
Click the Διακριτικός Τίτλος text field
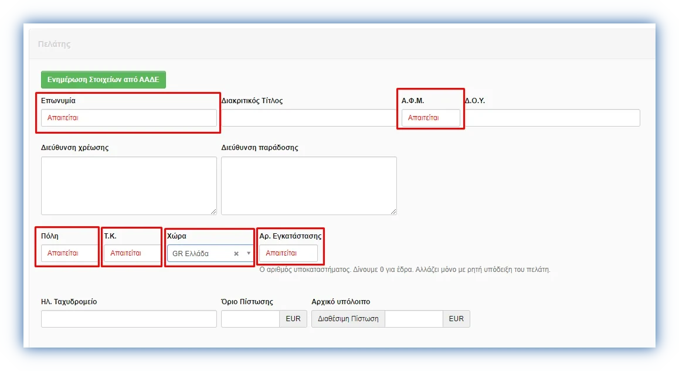(x=308, y=118)
